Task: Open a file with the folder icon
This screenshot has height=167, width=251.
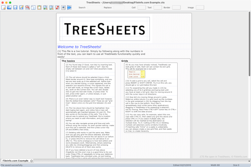Action: 9,7
